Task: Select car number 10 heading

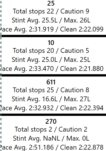Action: (x=51, y=43)
